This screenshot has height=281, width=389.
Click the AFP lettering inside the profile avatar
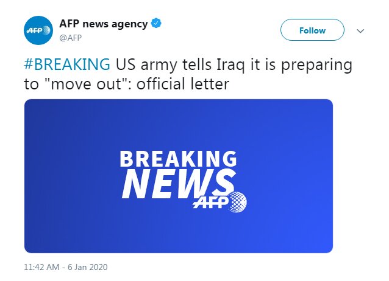(x=35, y=30)
